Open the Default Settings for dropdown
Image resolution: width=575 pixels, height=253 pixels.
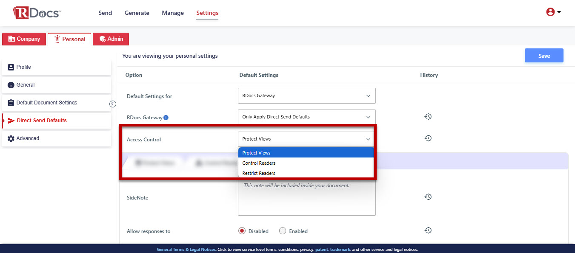[x=306, y=96]
